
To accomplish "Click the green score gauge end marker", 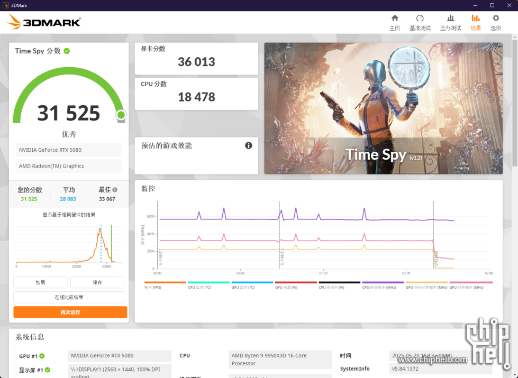I will point(121,115).
